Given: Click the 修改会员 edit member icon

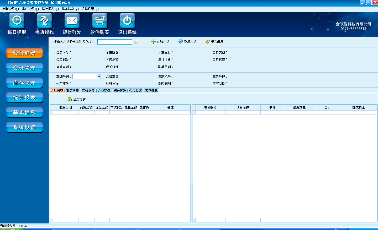Looking at the screenshot, I should pos(181,42).
